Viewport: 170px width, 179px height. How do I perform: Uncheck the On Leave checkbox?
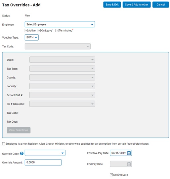[39, 30]
